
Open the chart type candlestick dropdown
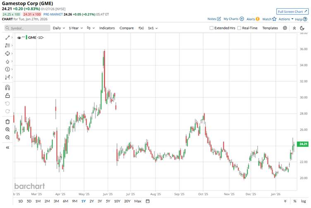[x=91, y=28]
